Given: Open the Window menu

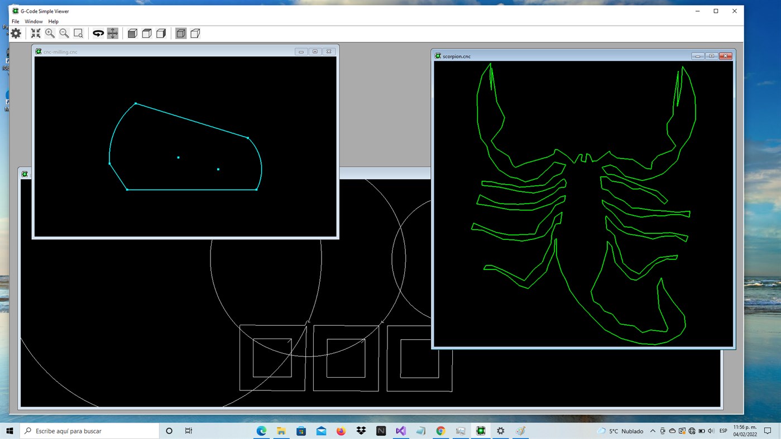Looking at the screenshot, I should coord(33,21).
